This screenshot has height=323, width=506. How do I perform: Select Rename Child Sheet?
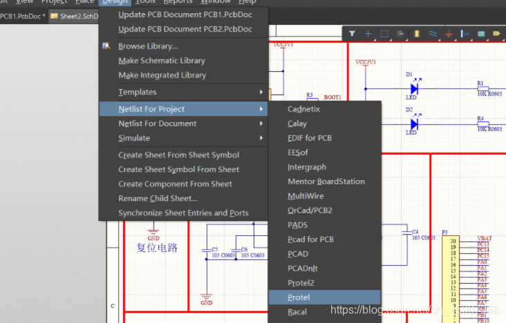(183, 199)
